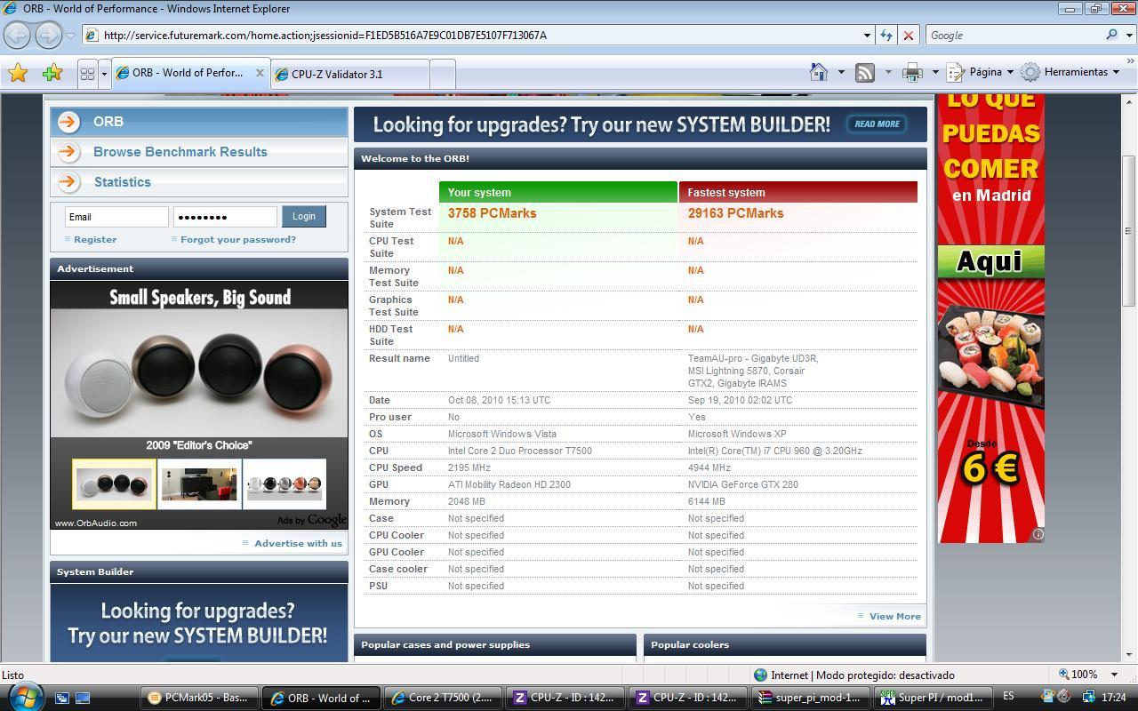The width and height of the screenshot is (1138, 711).
Task: Click the Register link
Action: pyautogui.click(x=95, y=240)
